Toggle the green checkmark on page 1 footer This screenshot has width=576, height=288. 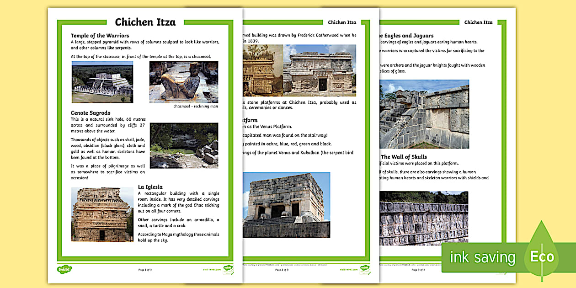pos(233,272)
